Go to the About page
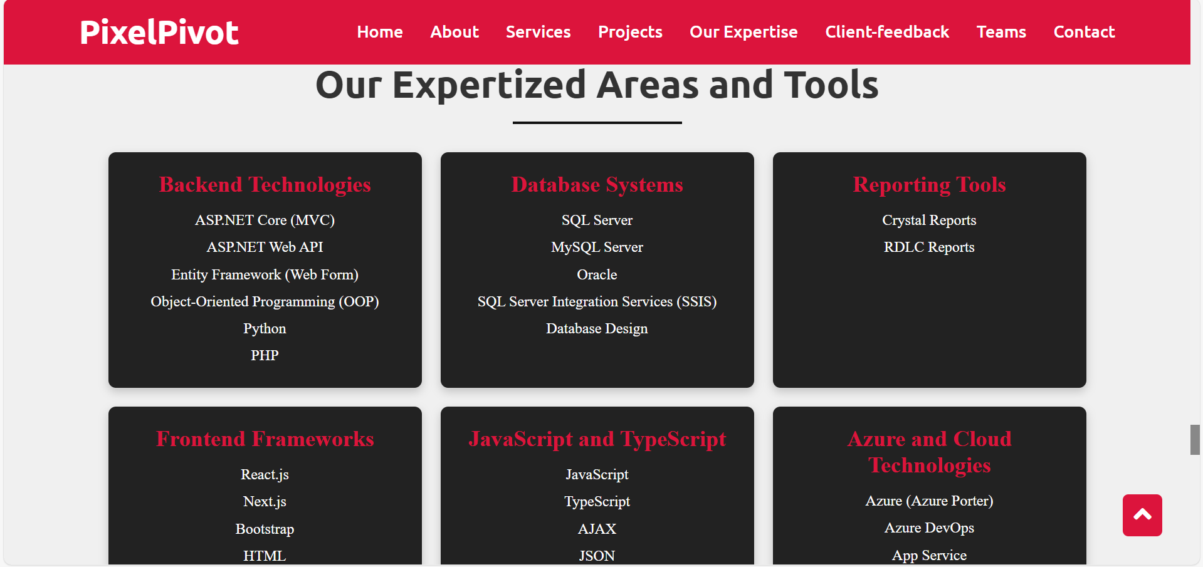1203x567 pixels. [454, 32]
